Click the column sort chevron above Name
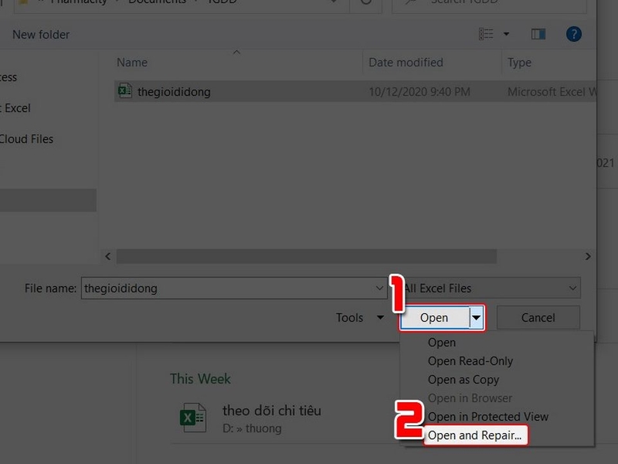This screenshot has height=464, width=618. pos(236,52)
